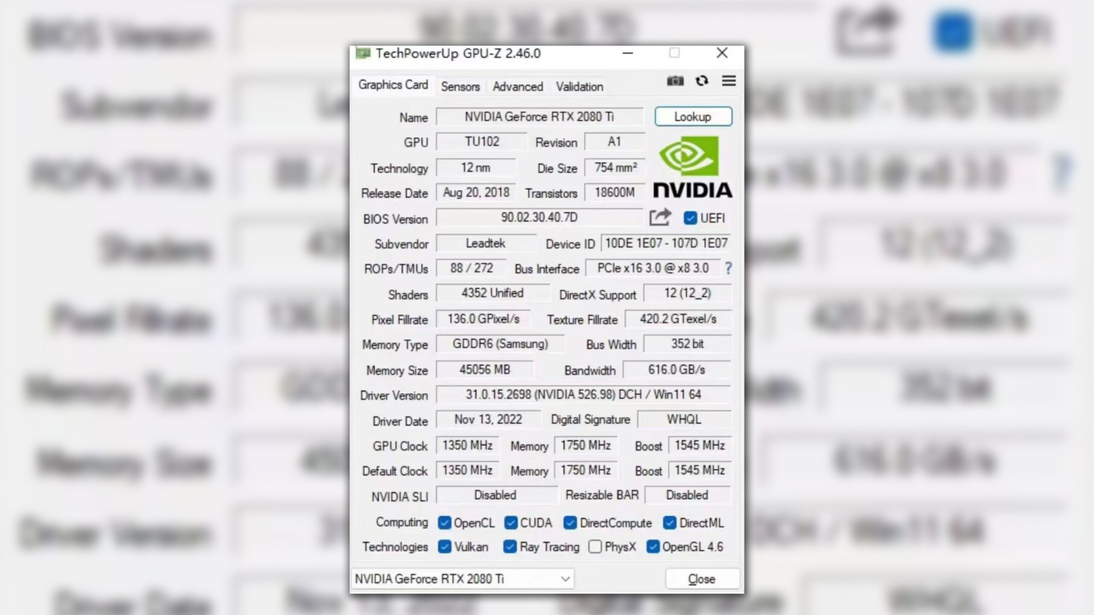Click the ROPs/TMUs value 88 / 272

click(x=471, y=268)
